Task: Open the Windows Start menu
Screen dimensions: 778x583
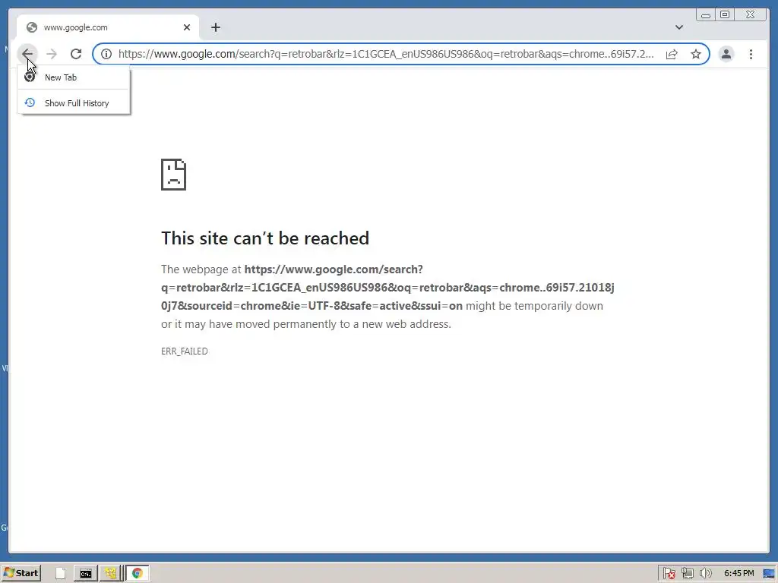Action: click(21, 573)
